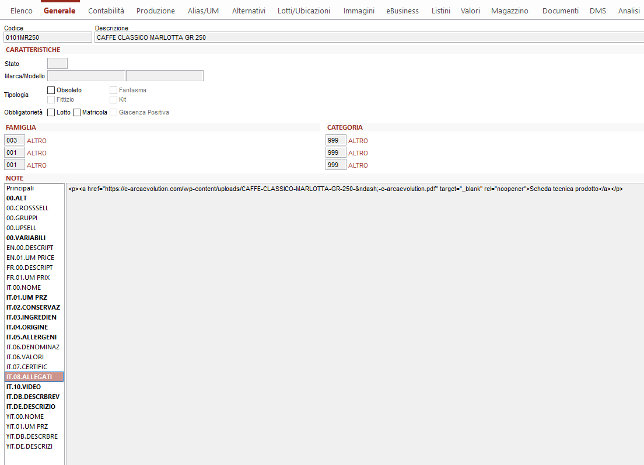644x465 pixels.
Task: Click into the Descrizione text field
Action: [x=367, y=37]
